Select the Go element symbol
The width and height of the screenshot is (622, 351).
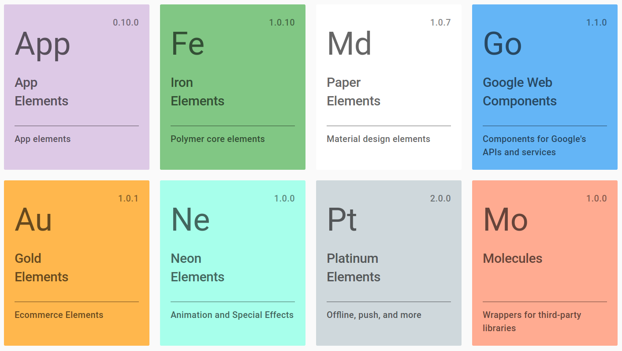tap(503, 43)
